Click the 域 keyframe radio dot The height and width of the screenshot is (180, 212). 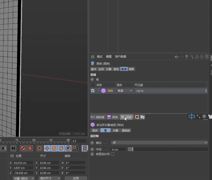click(92, 79)
